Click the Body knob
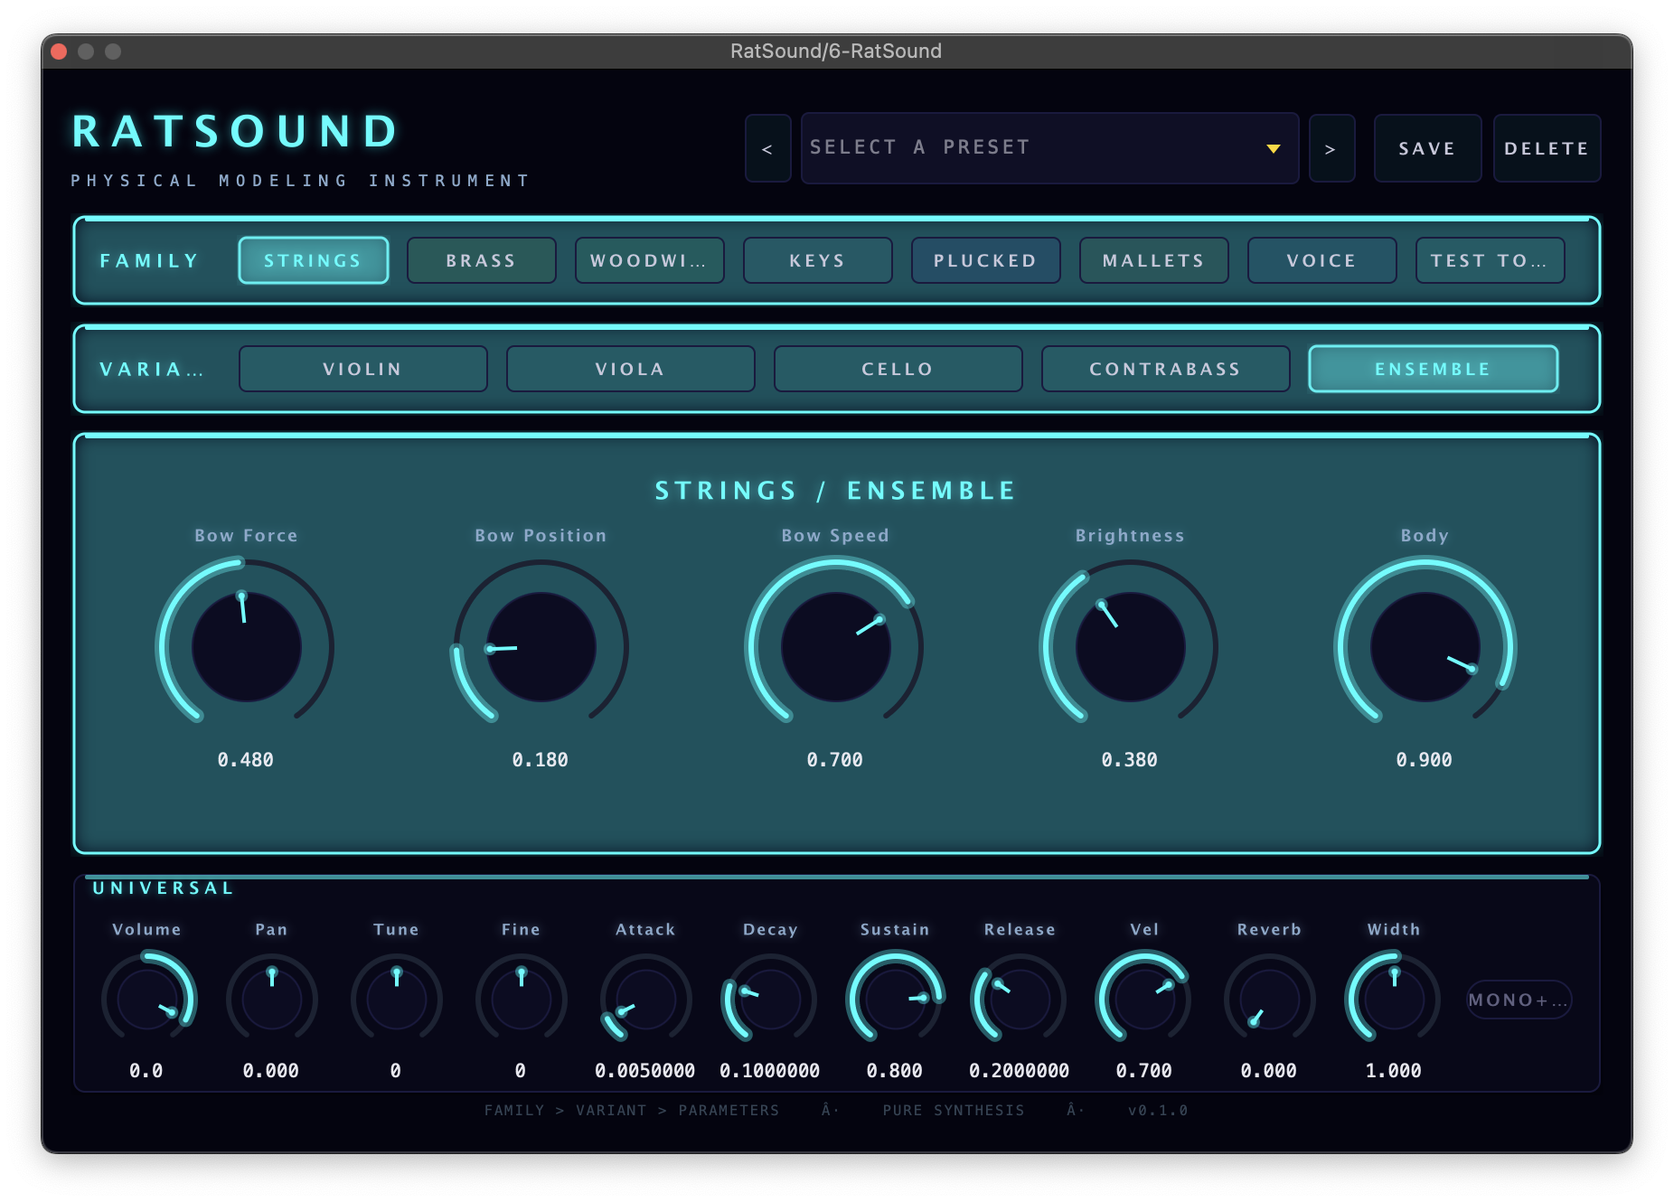 pyautogui.click(x=1425, y=647)
